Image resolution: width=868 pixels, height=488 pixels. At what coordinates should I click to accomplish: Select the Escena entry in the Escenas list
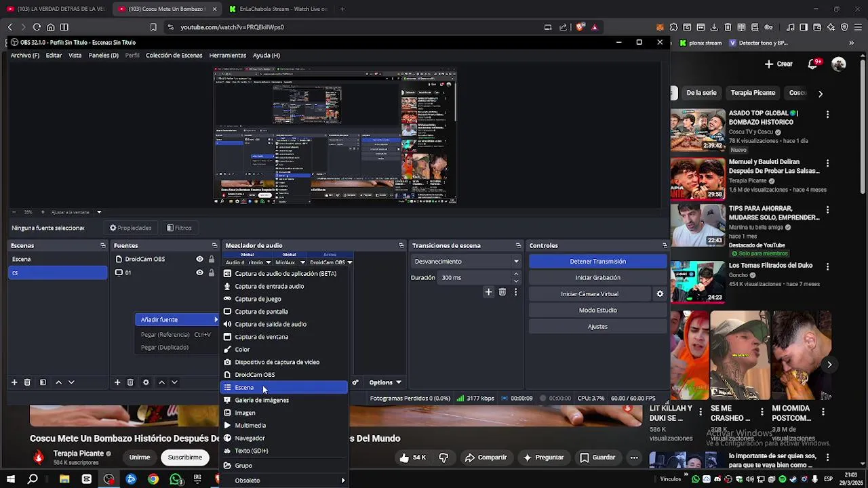pos(58,259)
